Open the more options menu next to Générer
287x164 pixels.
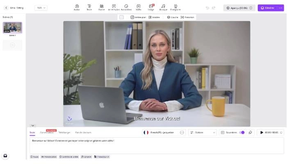coord(280,8)
